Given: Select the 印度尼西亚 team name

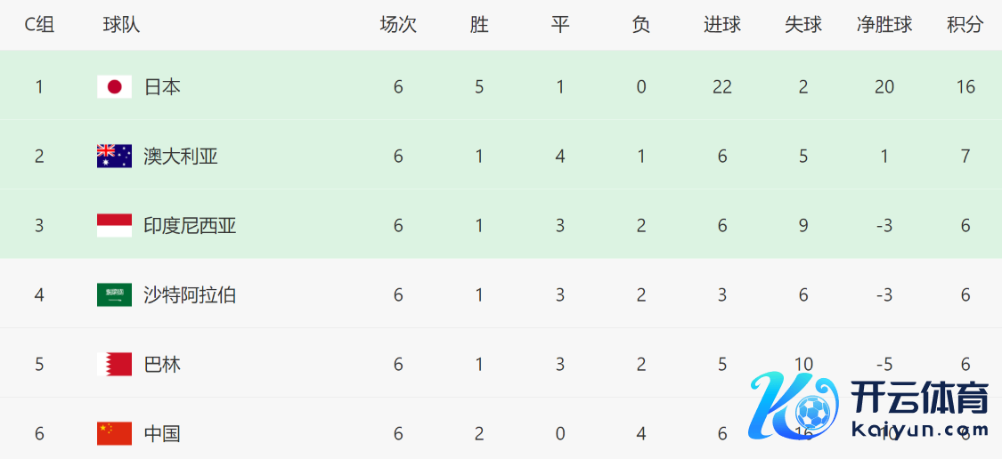Looking at the screenshot, I should 190,225.
